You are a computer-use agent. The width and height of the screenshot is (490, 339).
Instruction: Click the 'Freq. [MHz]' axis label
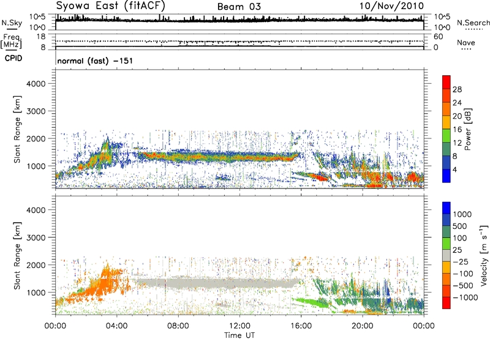[x=11, y=42]
